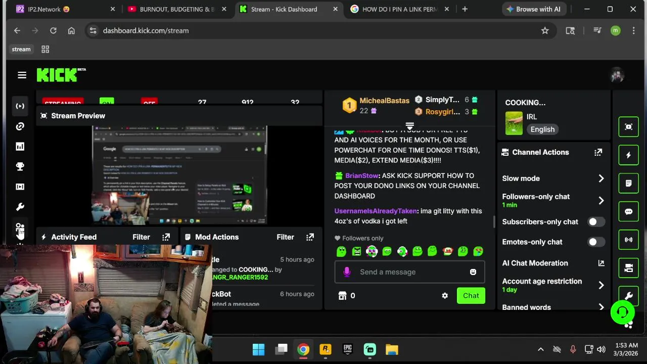Screen dimensions: 647x364
Task: Toggle Subscribers-only chat switch
Action: pos(595,222)
